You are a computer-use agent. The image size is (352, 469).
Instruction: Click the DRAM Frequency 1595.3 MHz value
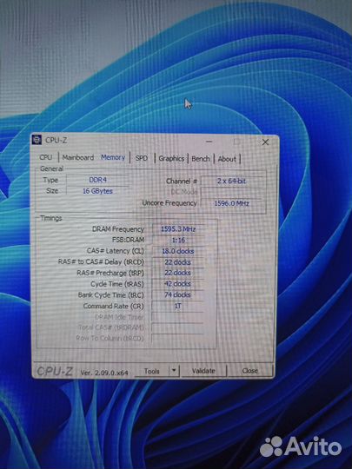tap(178, 229)
